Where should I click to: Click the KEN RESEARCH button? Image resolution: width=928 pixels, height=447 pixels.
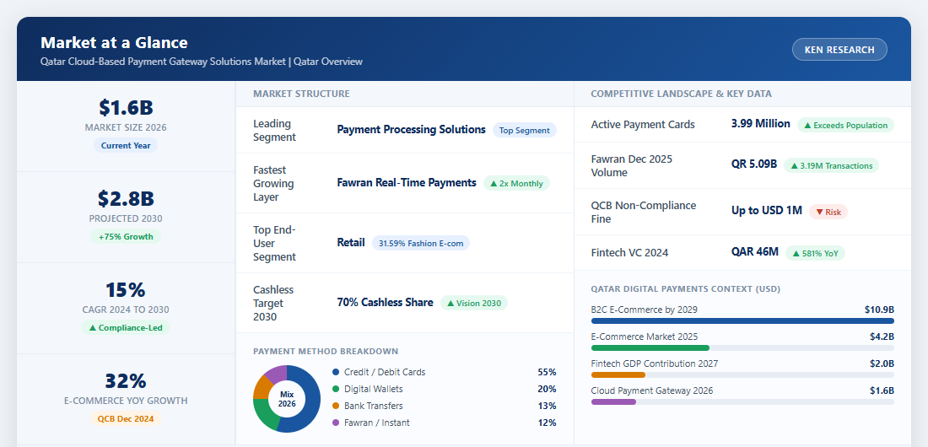point(839,50)
